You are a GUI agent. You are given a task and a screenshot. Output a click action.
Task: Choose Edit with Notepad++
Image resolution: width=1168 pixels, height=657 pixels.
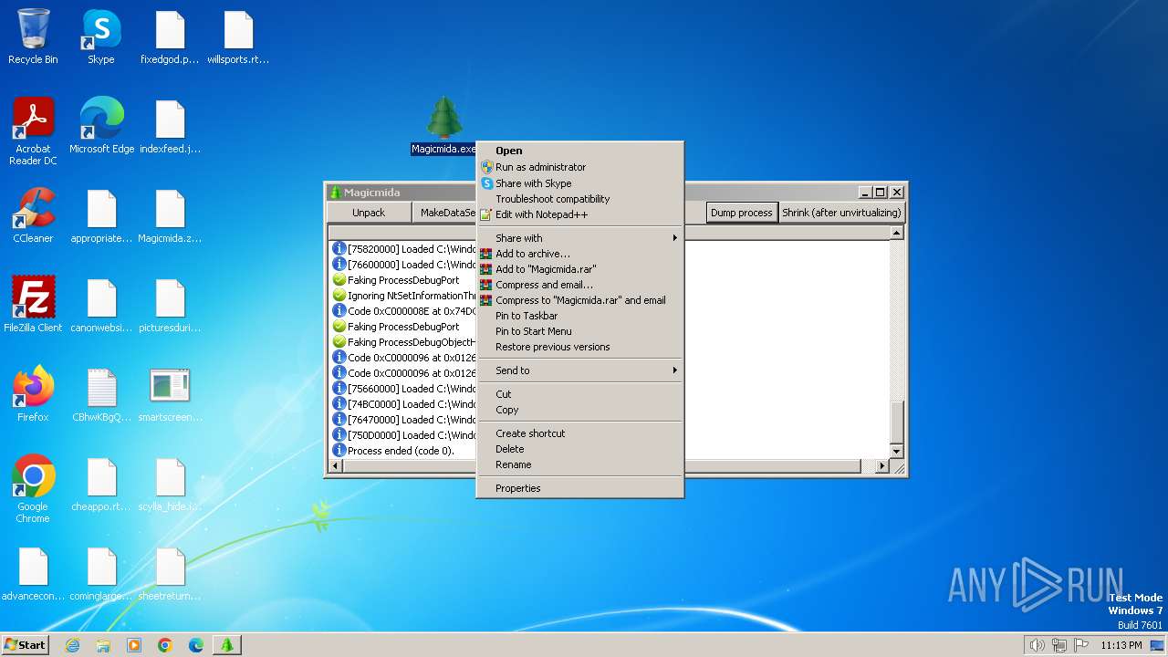tap(580, 214)
